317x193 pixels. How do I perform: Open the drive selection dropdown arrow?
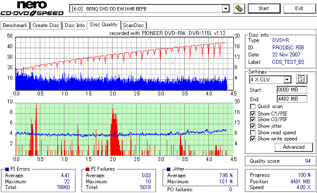point(225,9)
